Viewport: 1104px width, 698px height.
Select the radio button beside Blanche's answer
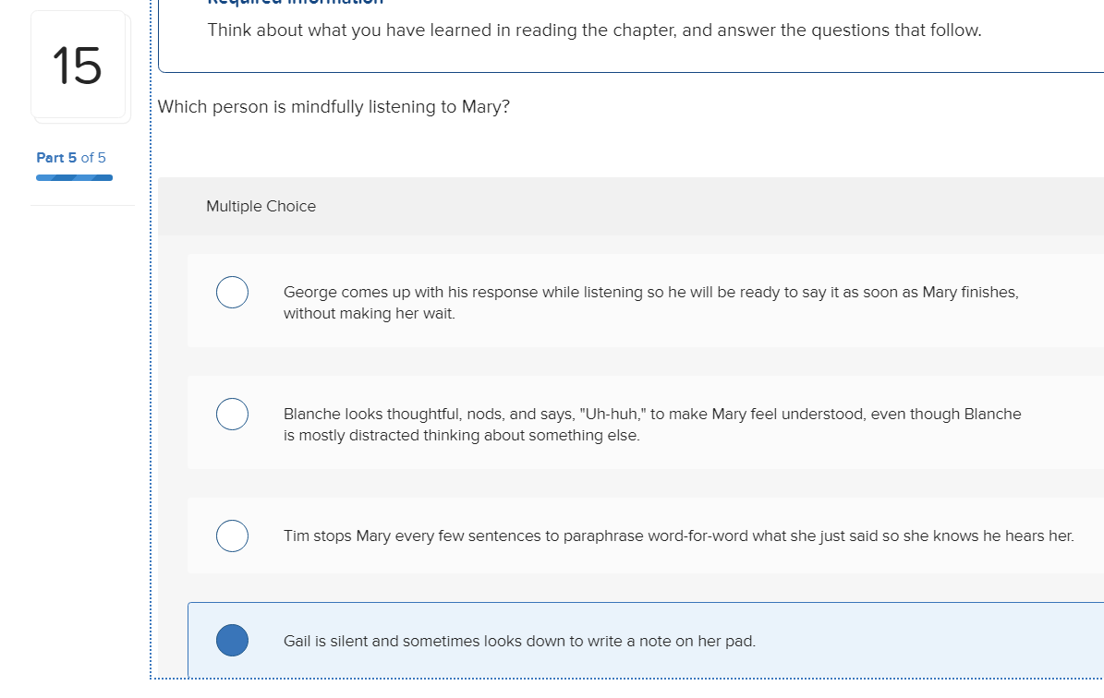click(232, 414)
